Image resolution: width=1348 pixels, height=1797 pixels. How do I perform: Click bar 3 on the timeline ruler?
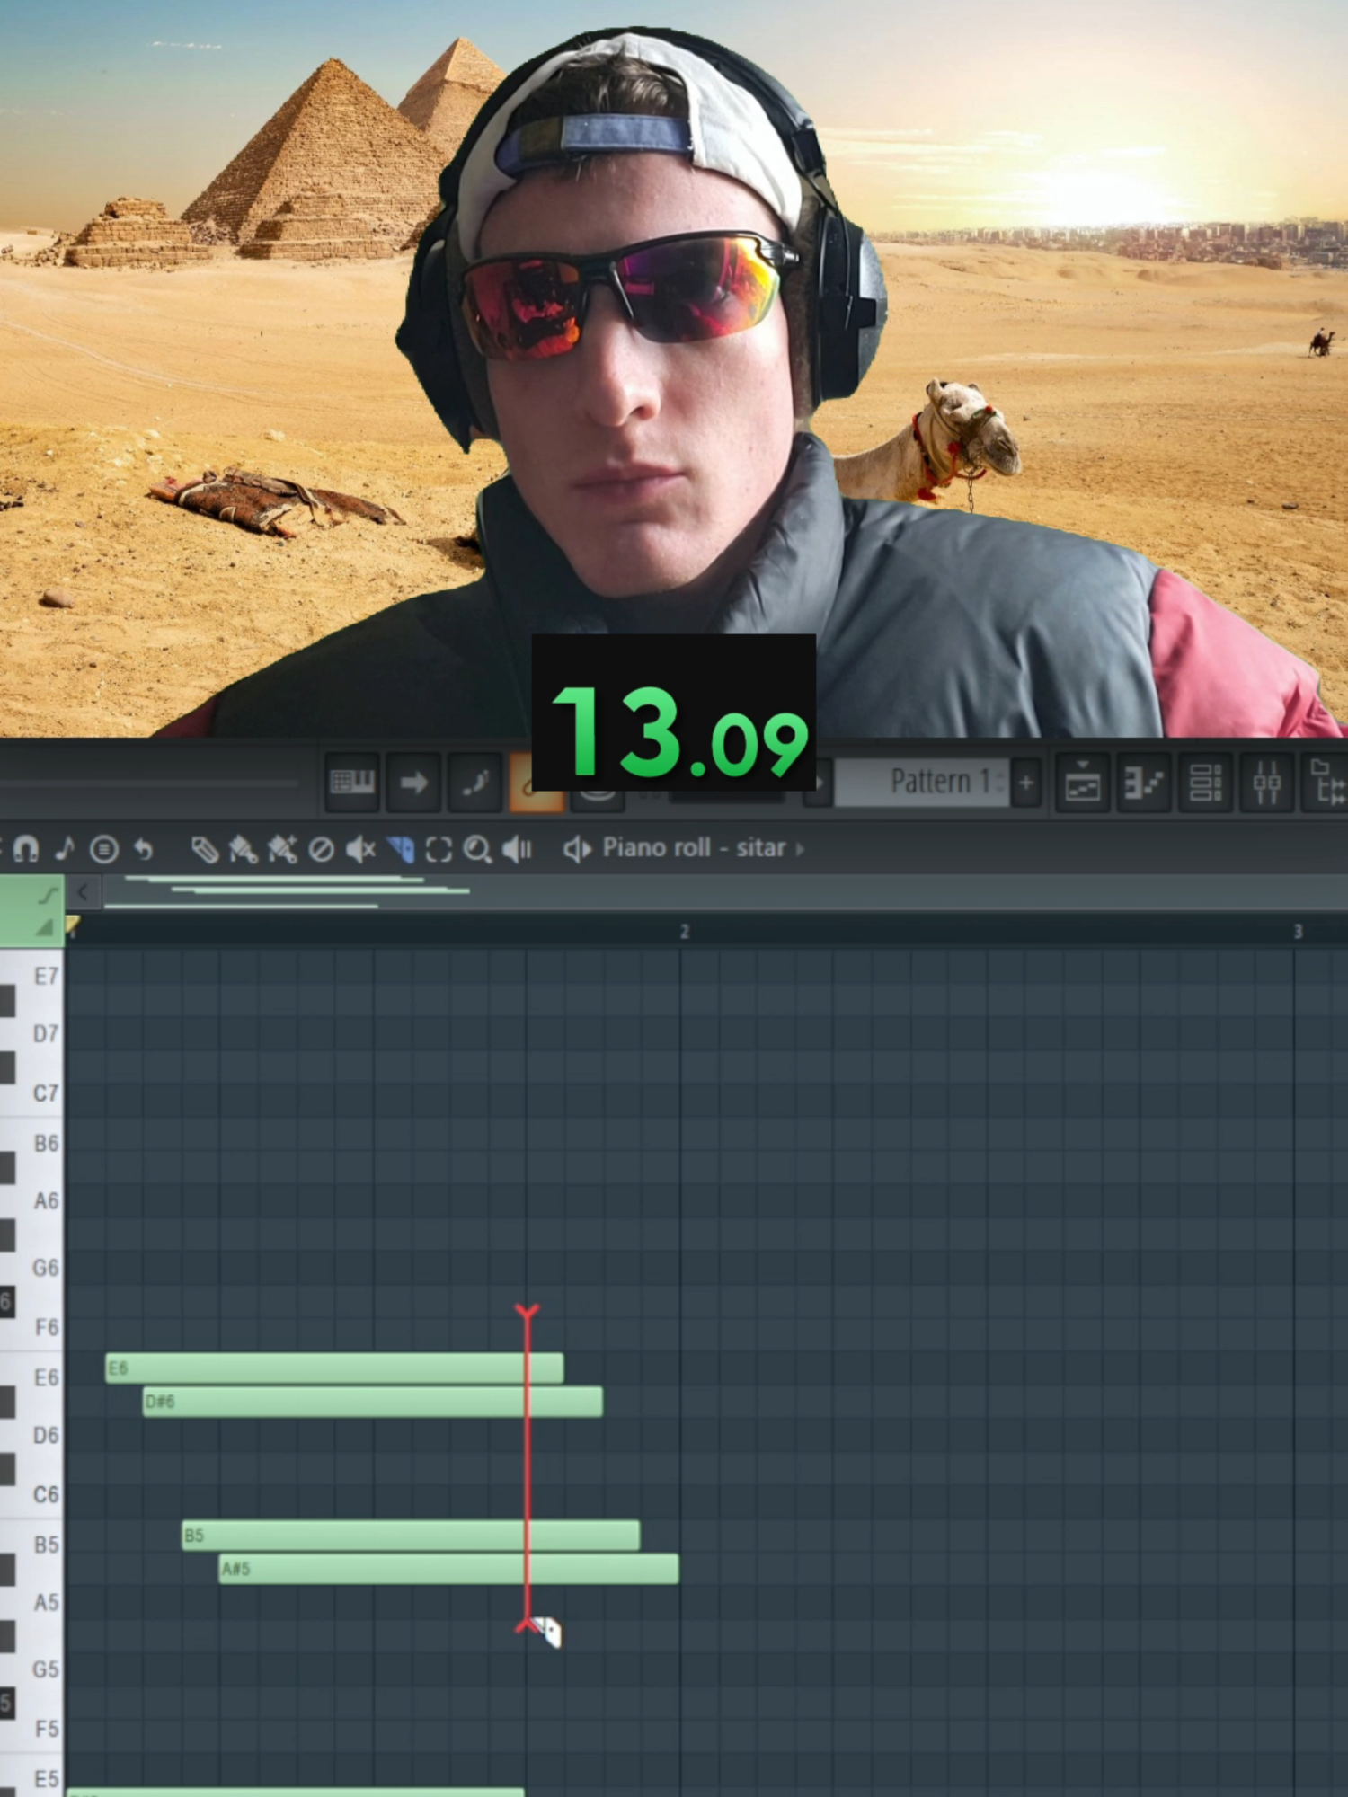[1298, 932]
